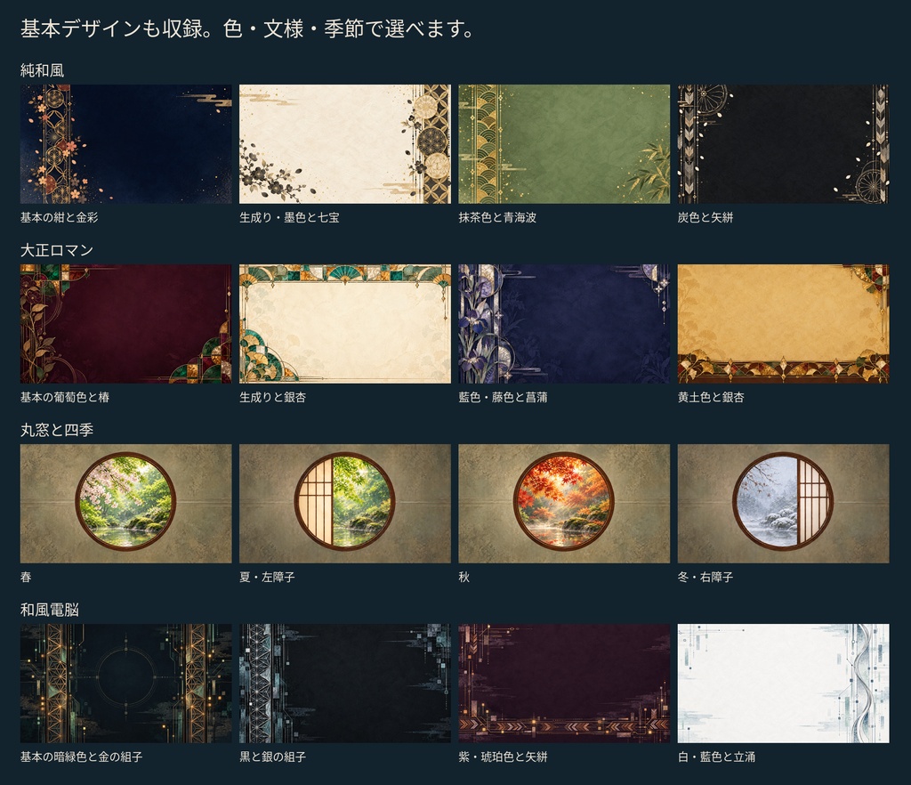Choose the 生成りと銀杏 cream thumbnail
Screen dimensions: 911x785
[x=345, y=324]
